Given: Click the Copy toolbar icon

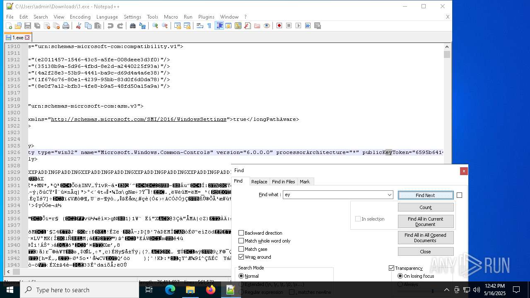Looking at the screenshot, I should 88,26.
